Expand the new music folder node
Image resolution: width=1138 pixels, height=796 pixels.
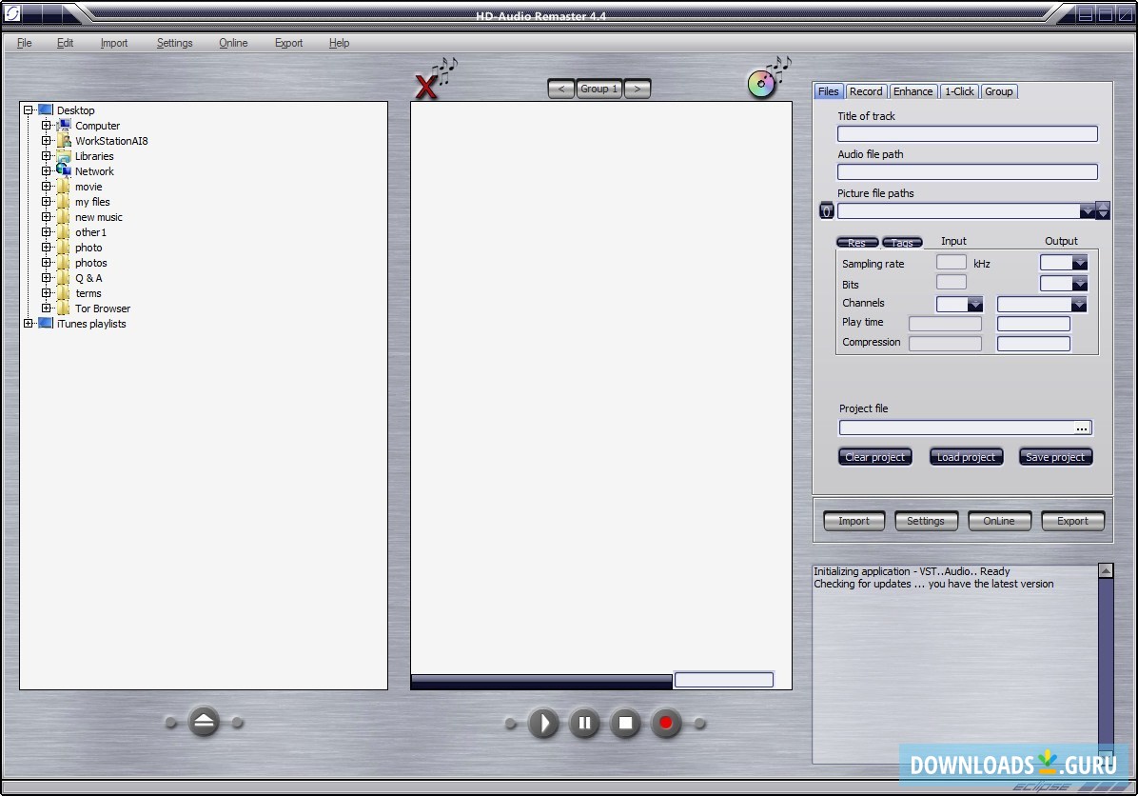click(x=47, y=217)
